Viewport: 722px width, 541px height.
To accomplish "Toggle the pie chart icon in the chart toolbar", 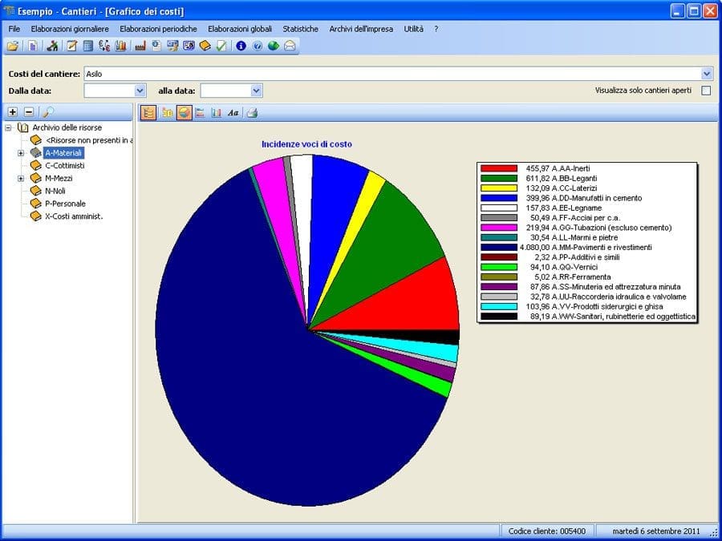I will click(185, 113).
